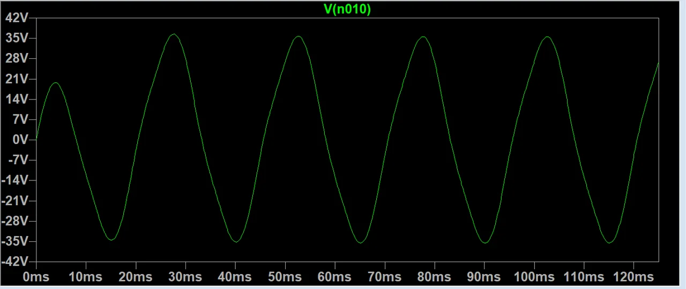The width and height of the screenshot is (686, 289).
Task: Click the 90ms horizontal axis label
Action: (x=484, y=277)
